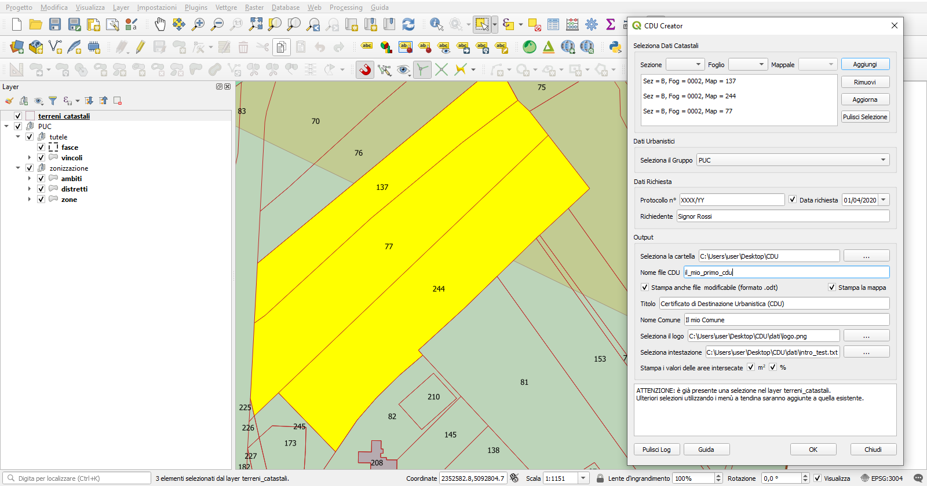This screenshot has height=486, width=927.
Task: Open the Python console icon
Action: (615, 47)
